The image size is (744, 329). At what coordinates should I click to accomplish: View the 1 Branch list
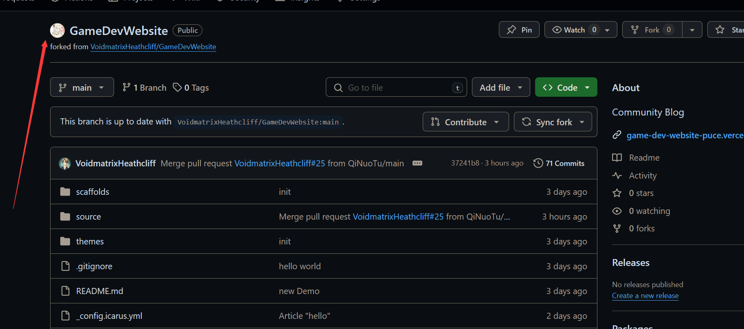click(x=145, y=87)
